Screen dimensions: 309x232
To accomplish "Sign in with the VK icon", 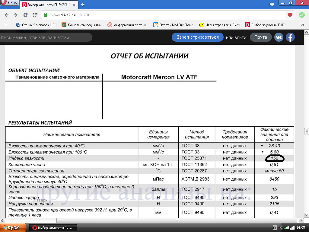I will 279,37.
